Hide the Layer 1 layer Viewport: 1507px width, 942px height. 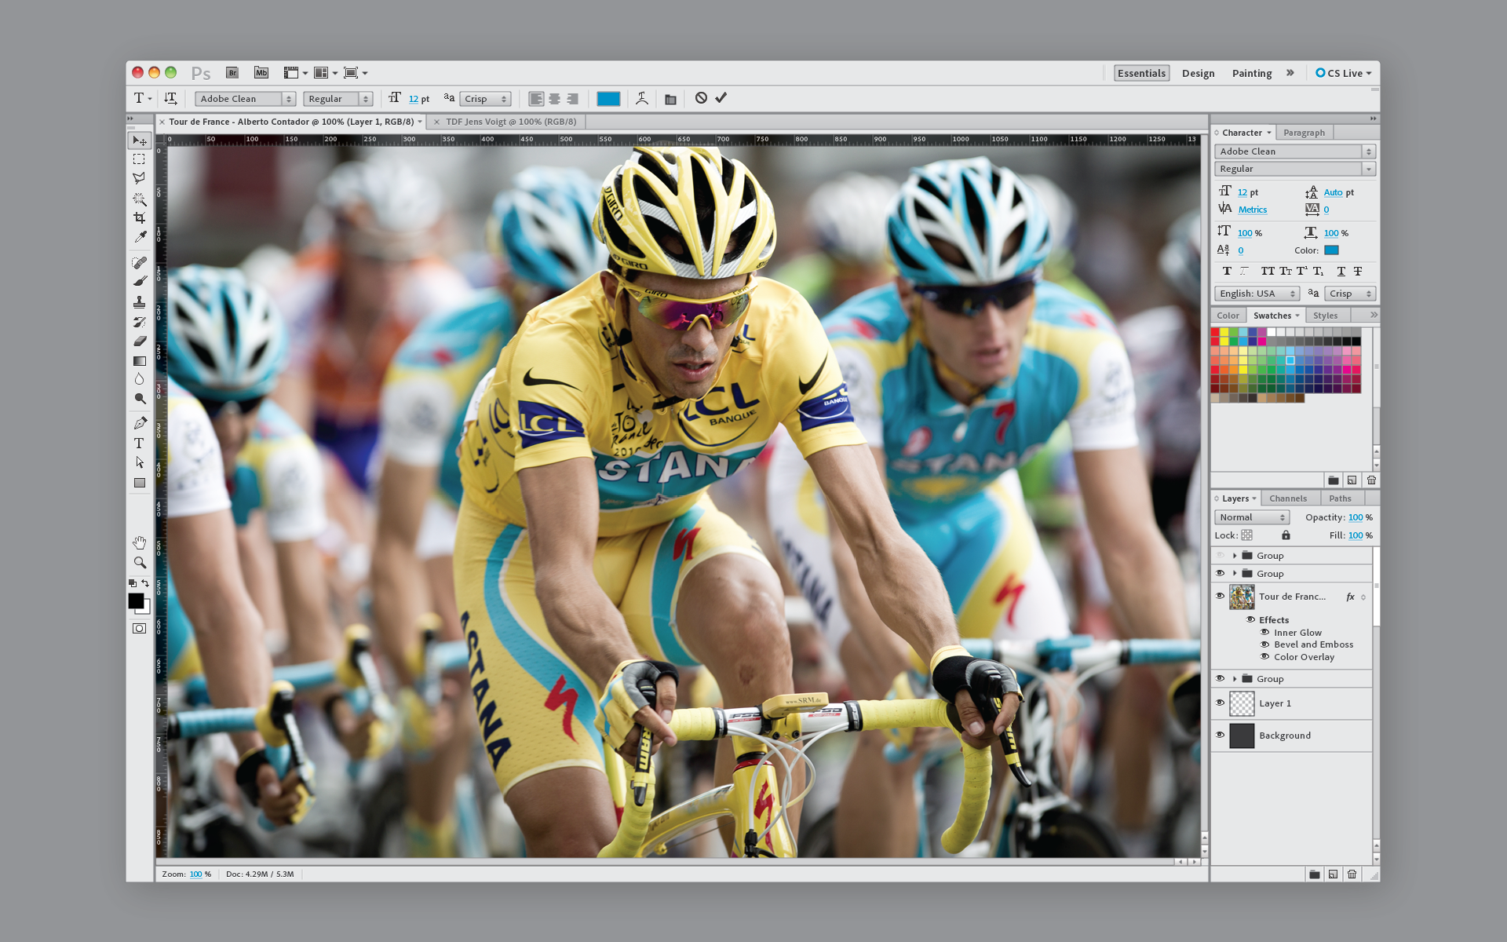click(1220, 703)
